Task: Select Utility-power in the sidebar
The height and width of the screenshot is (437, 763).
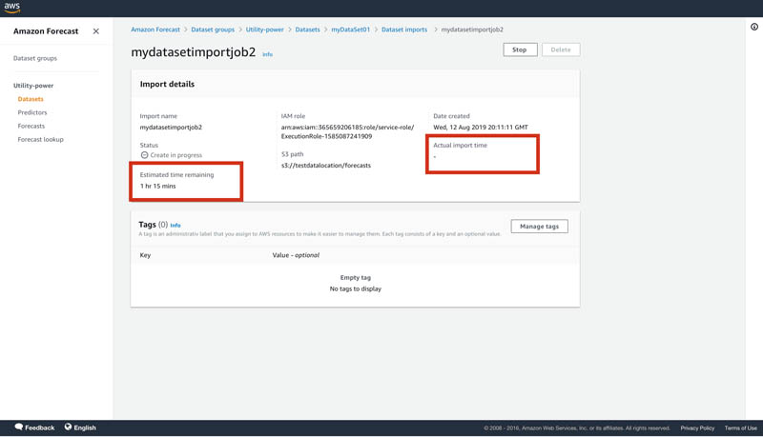Action: [x=33, y=86]
